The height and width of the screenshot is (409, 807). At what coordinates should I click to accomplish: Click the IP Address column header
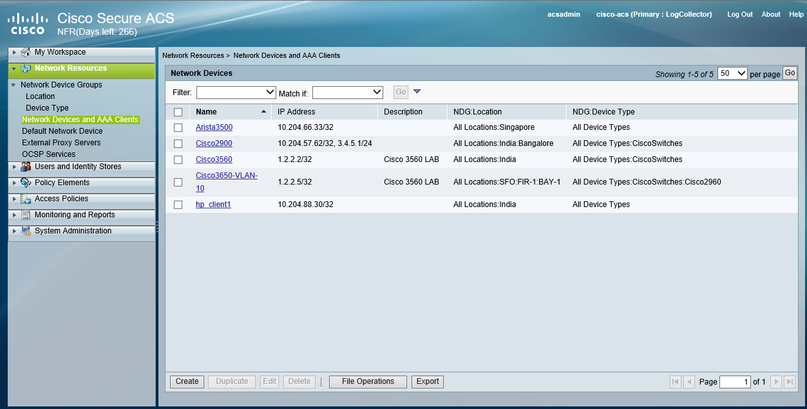tap(296, 112)
